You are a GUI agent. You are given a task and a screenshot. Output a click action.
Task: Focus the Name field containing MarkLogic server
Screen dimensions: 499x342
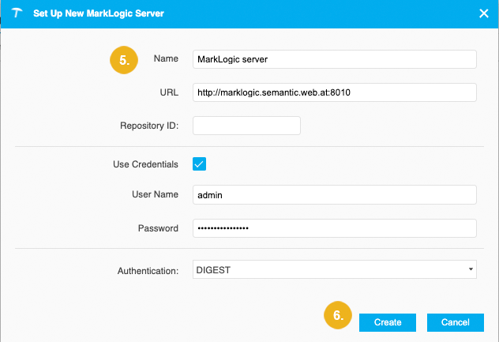click(x=335, y=60)
